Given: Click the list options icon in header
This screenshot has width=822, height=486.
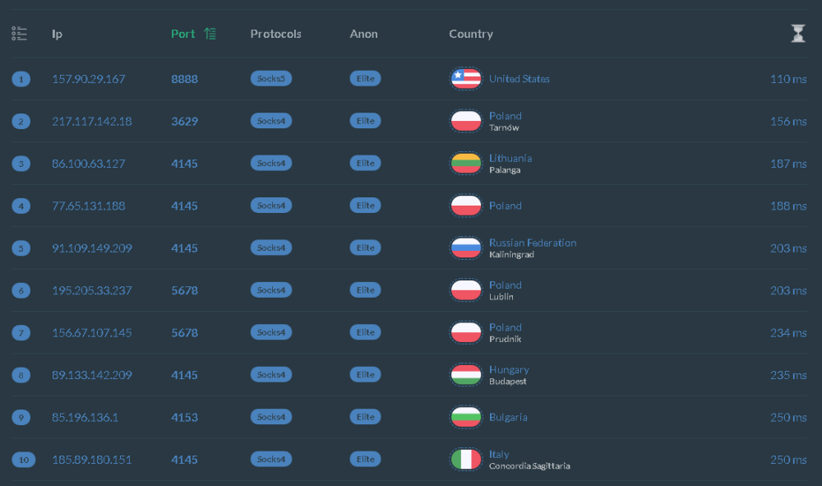Looking at the screenshot, I should tap(19, 34).
